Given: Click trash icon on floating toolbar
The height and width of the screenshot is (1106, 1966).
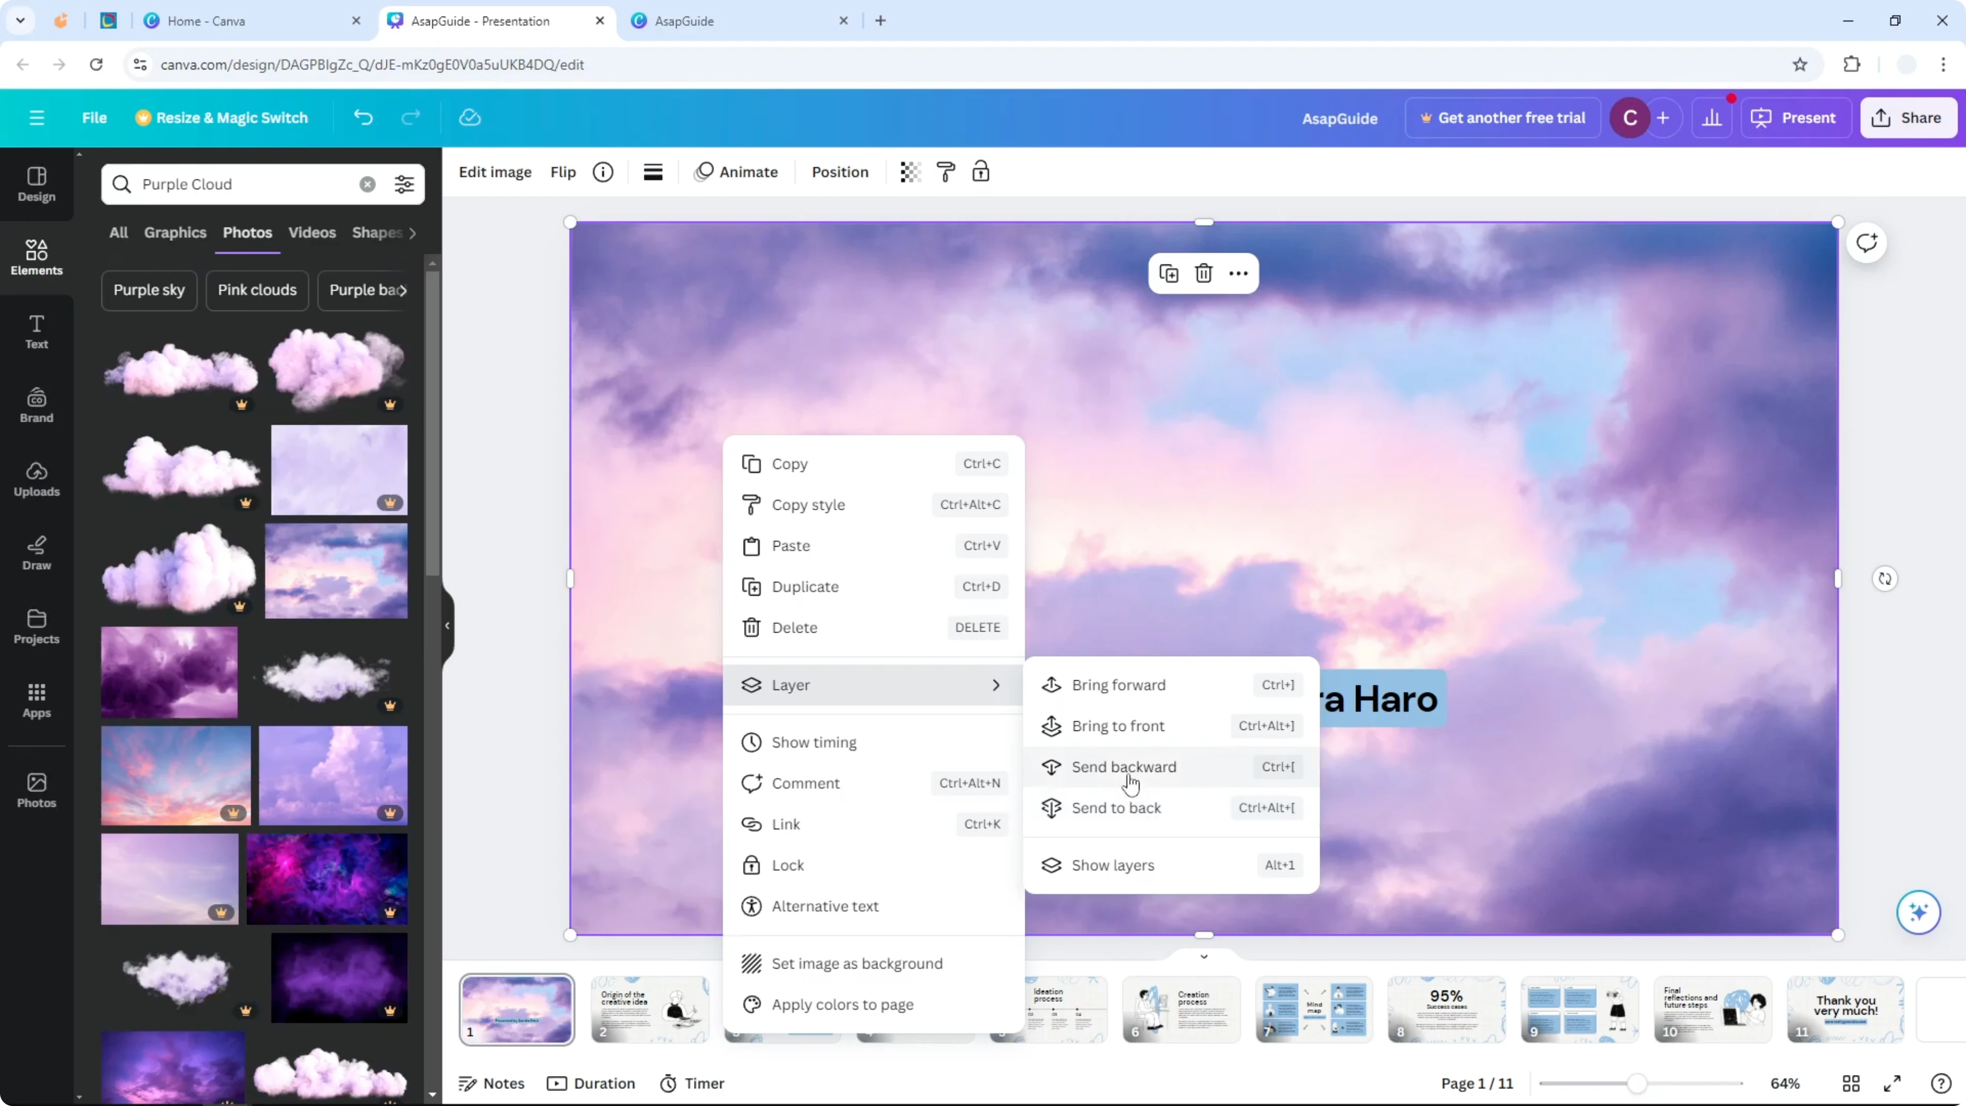Looking at the screenshot, I should point(1204,273).
